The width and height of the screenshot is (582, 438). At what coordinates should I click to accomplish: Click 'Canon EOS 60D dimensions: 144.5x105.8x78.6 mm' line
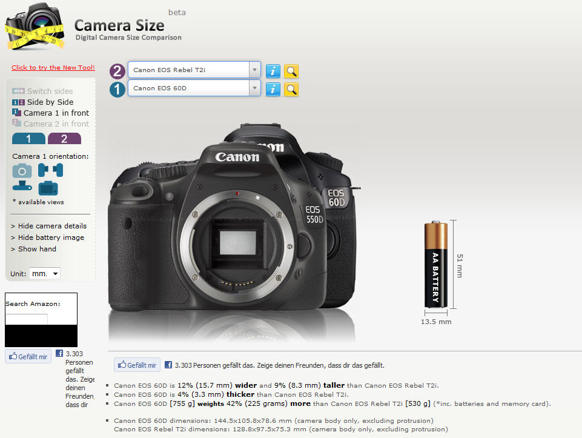(x=274, y=420)
